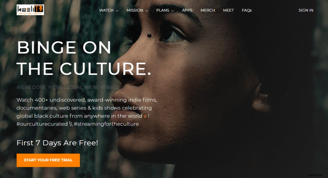The height and width of the screenshot is (178, 328).
Task: Click START YOUR FREE TRIAL button
Action: [48, 160]
